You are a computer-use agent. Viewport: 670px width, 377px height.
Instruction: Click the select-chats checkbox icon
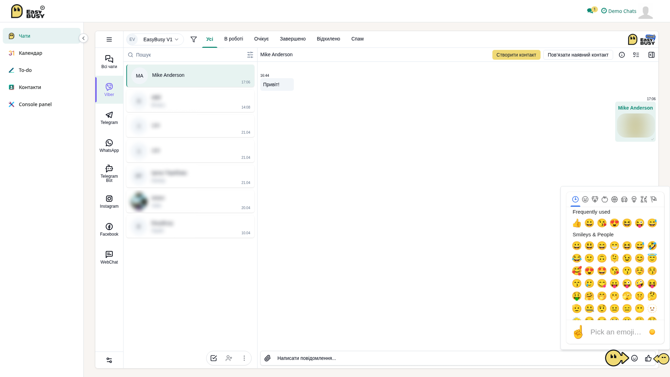[214, 358]
